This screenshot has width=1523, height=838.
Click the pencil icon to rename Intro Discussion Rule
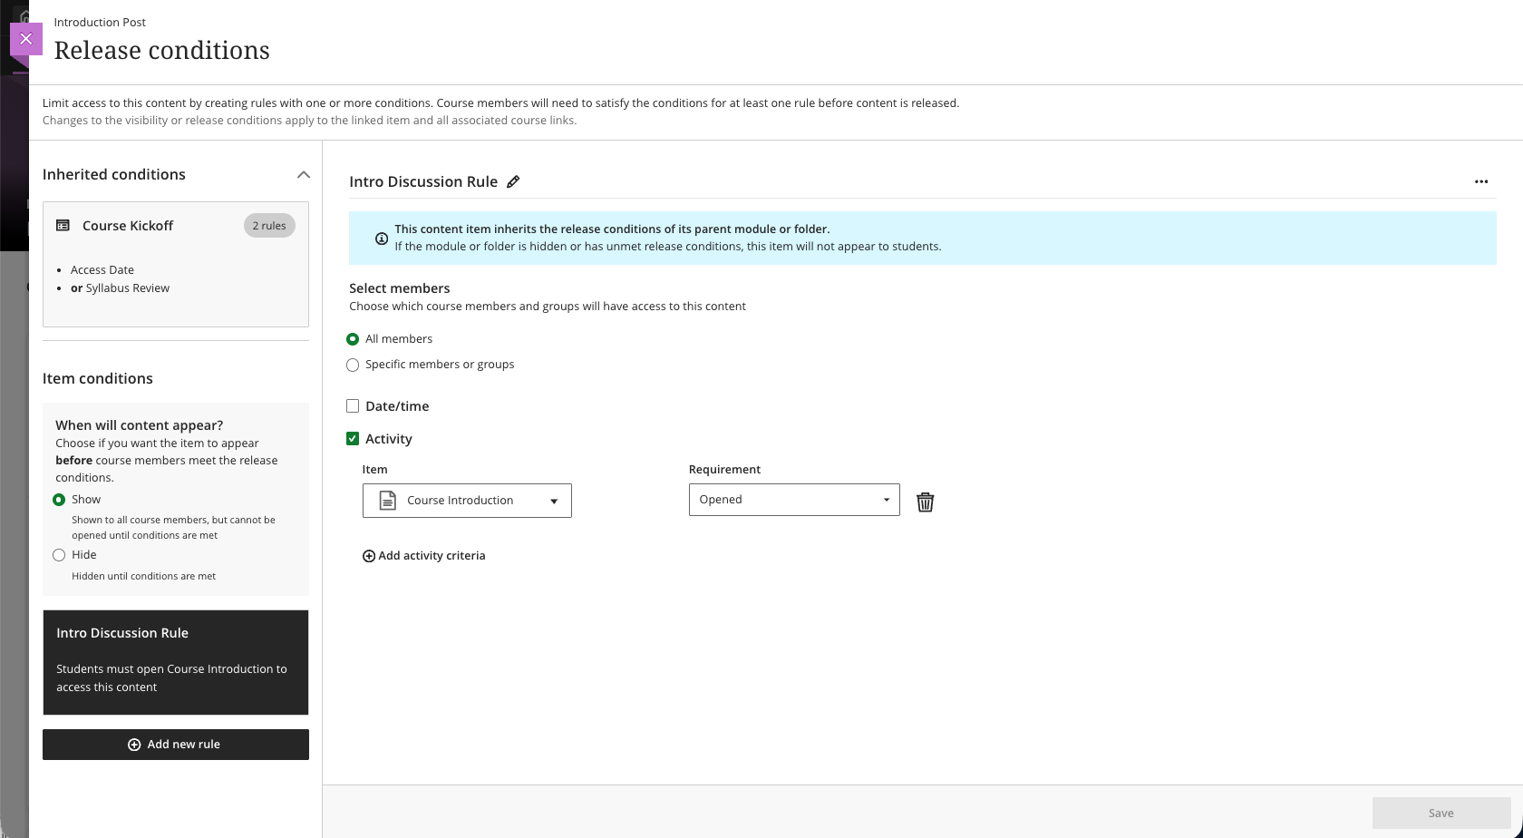point(513,181)
